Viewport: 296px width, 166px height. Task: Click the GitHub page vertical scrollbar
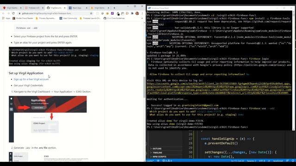point(144,87)
